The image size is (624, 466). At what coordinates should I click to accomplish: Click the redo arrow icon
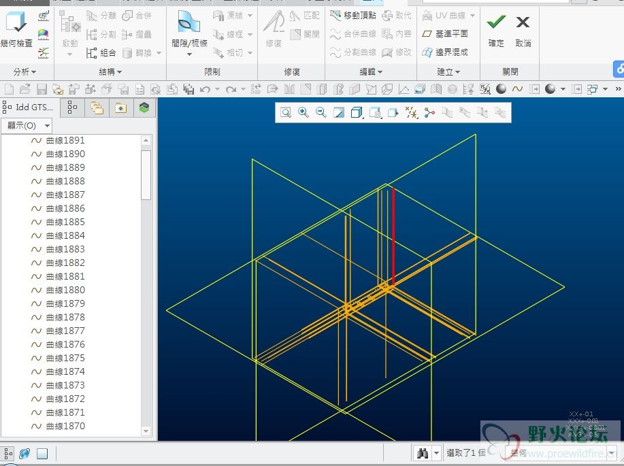click(x=231, y=89)
